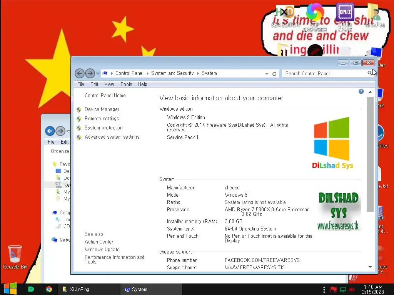Open recent pages dropdown in System window
This screenshot has height=295, width=394.
pyautogui.click(x=98, y=73)
